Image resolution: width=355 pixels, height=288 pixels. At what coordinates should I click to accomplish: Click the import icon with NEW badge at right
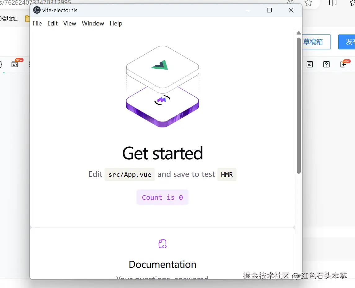pyautogui.click(x=343, y=64)
